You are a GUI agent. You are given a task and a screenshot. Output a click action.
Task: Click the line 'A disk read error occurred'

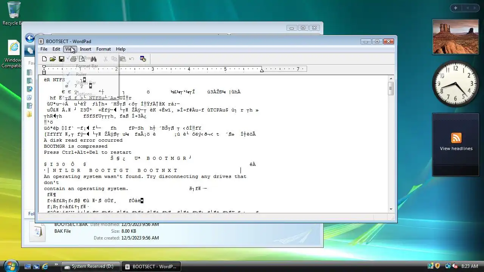click(x=83, y=140)
